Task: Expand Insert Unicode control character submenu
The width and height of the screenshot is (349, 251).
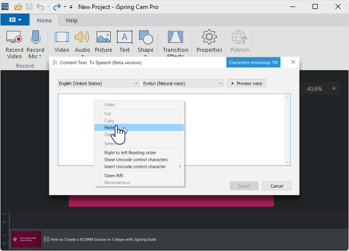Action: click(x=139, y=166)
